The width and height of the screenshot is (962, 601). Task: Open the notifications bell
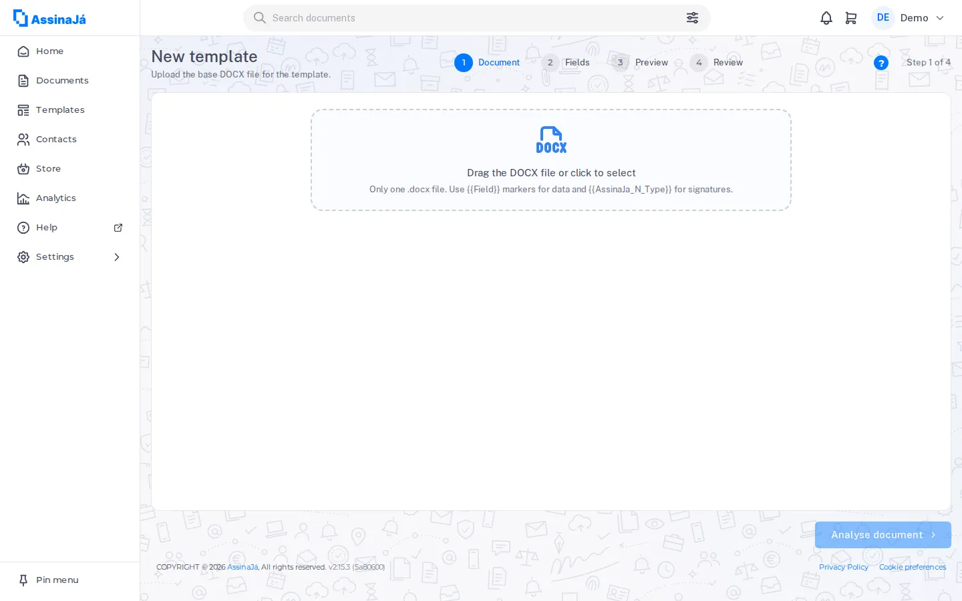(826, 18)
